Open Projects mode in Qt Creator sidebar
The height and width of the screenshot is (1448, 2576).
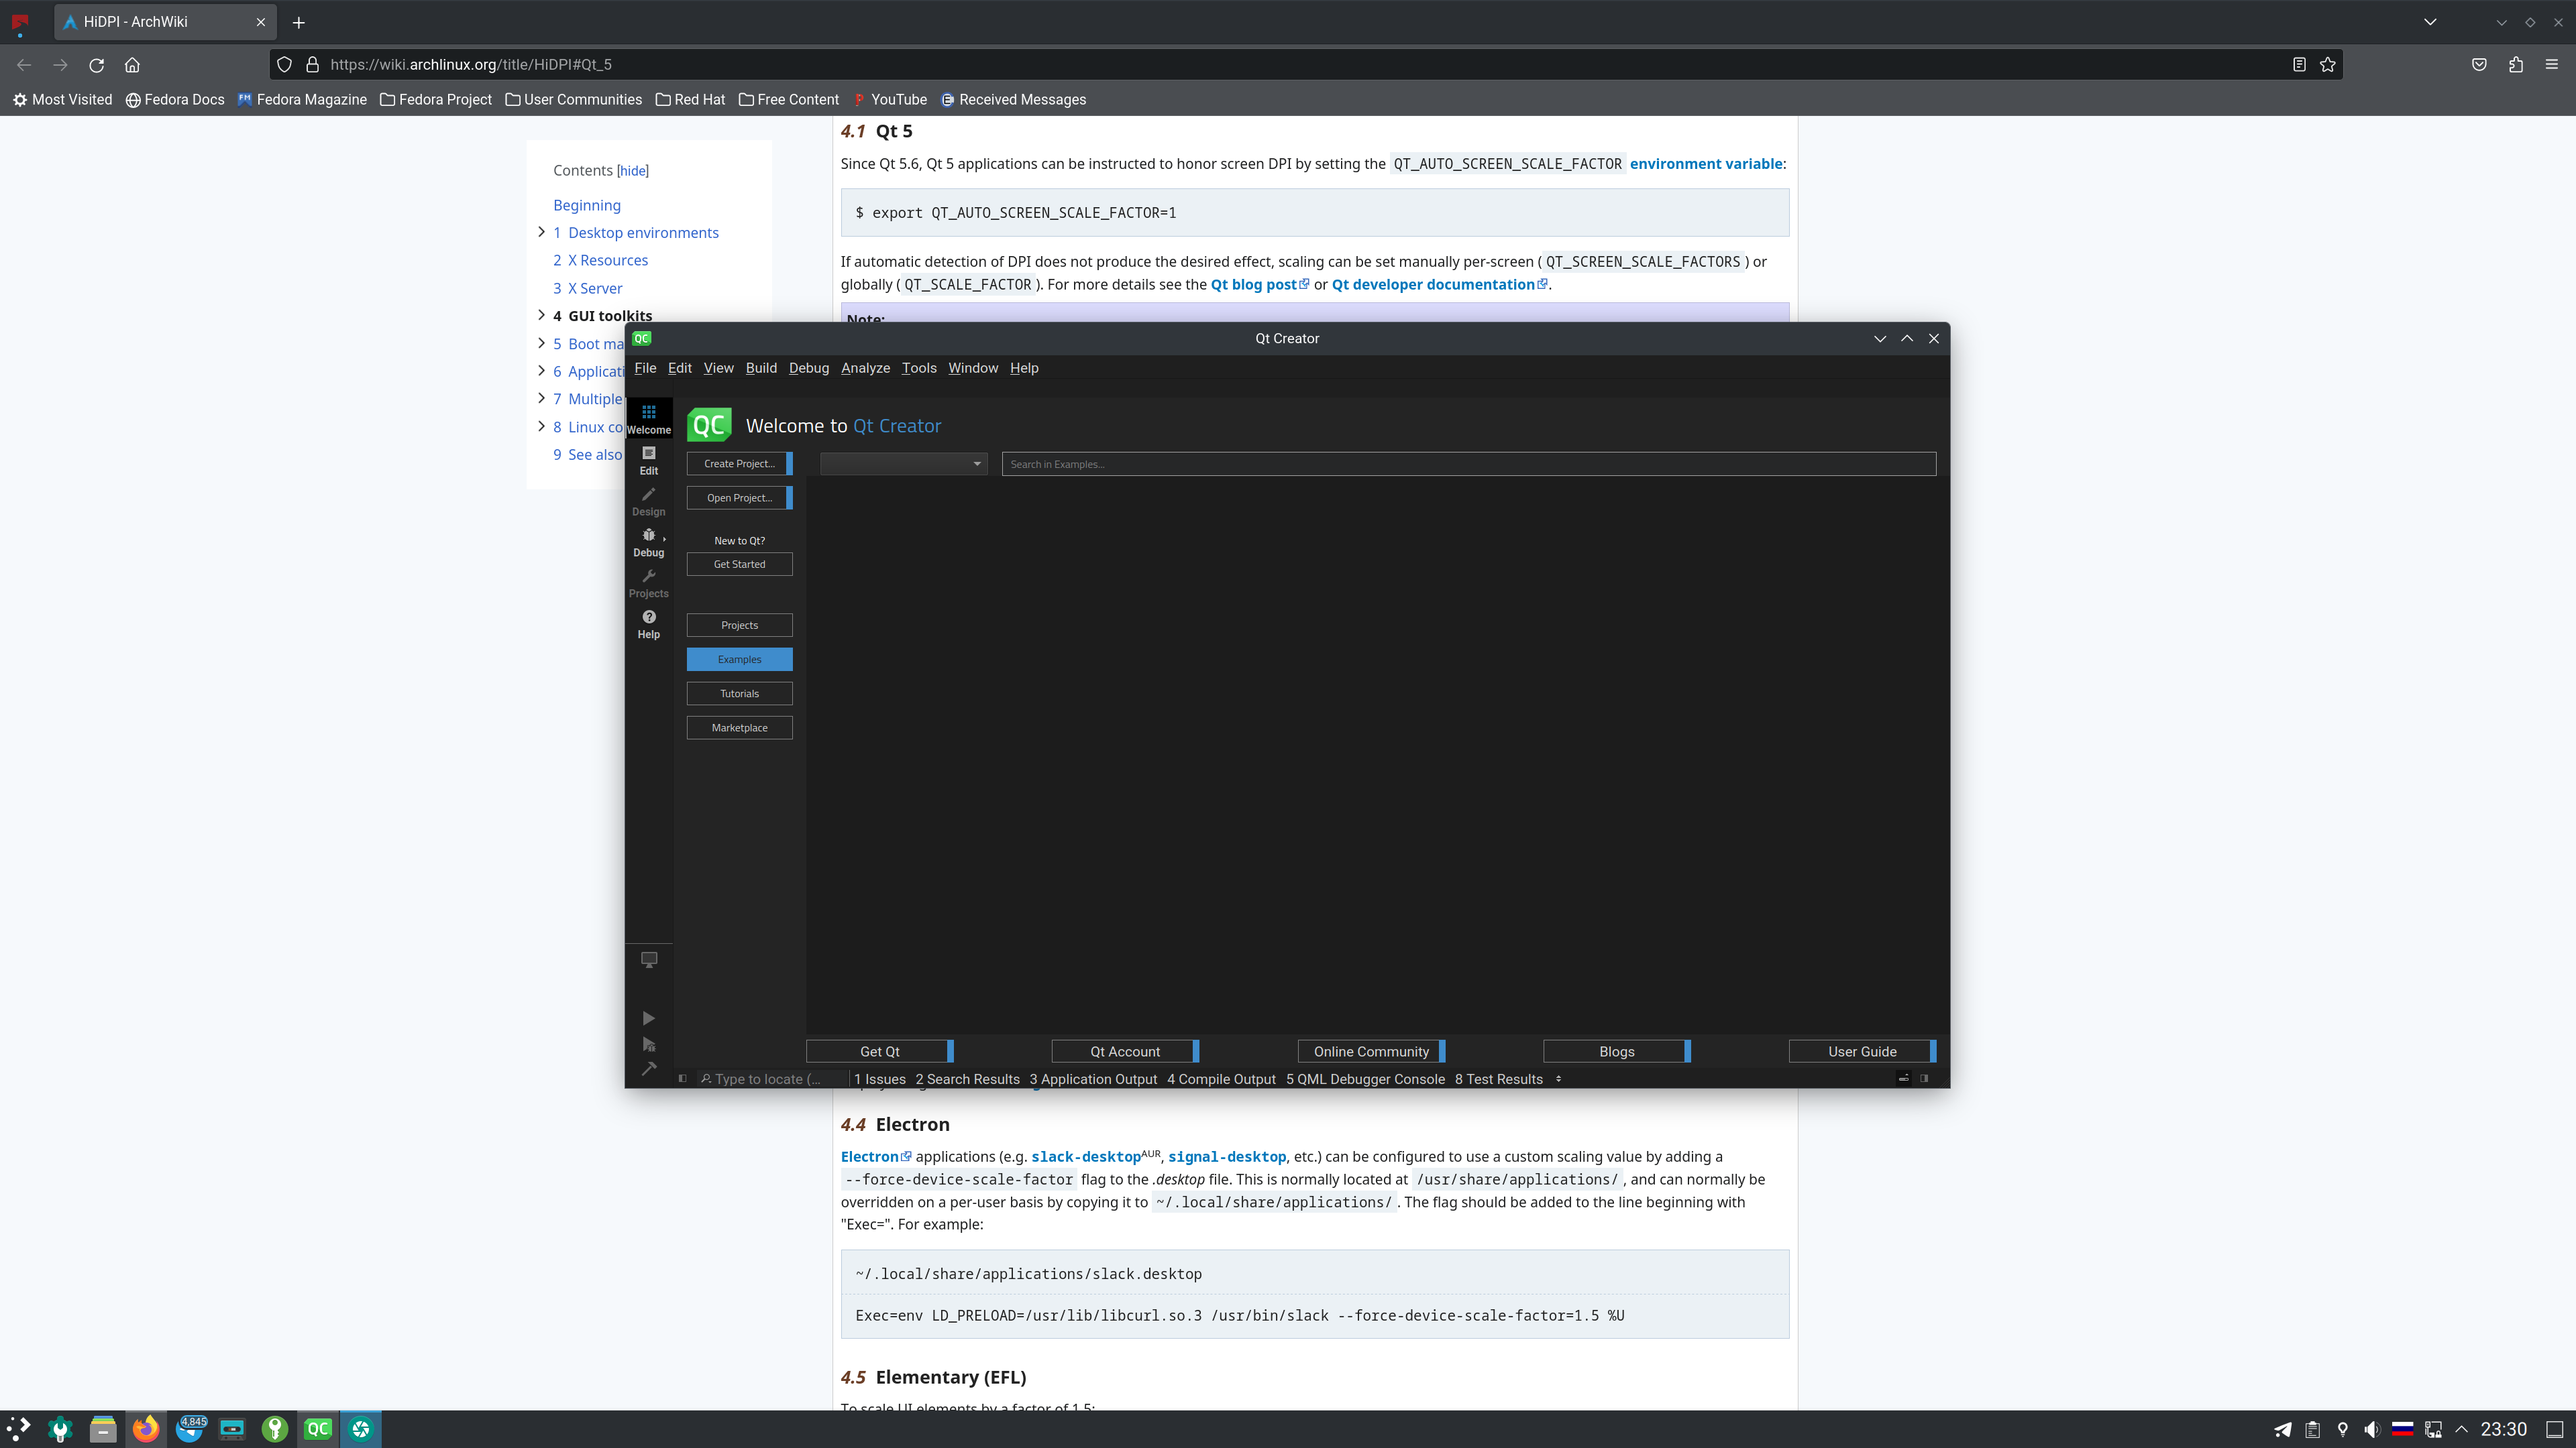648,583
